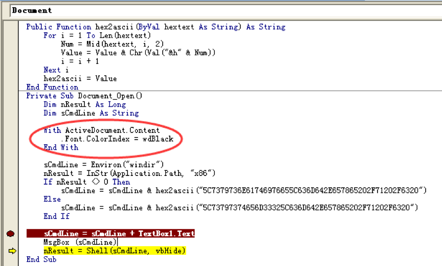Click the line 'End With'
Image resolution: width=442 pixels, height=266 pixels.
click(x=61, y=147)
